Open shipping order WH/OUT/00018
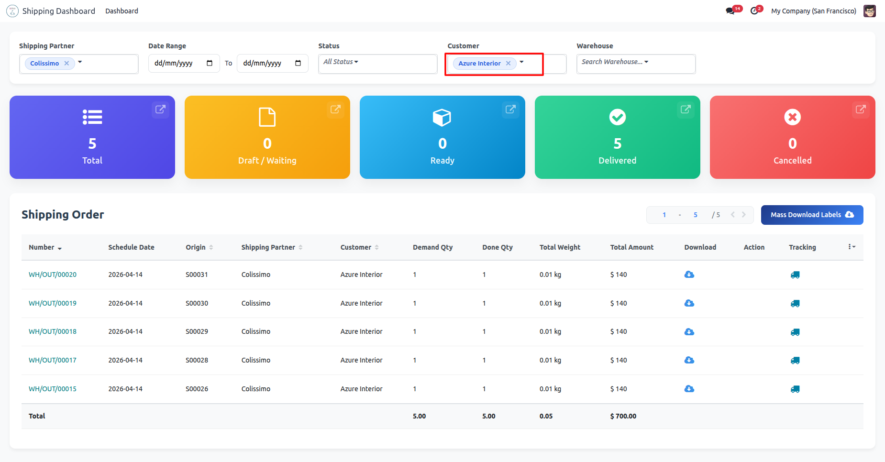This screenshot has height=462, width=885. [53, 331]
